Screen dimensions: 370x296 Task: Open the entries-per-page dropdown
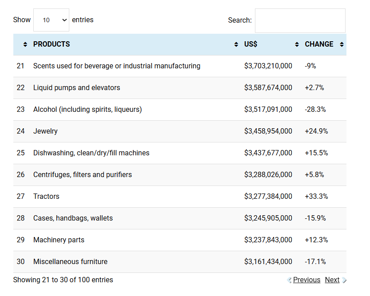(x=51, y=20)
